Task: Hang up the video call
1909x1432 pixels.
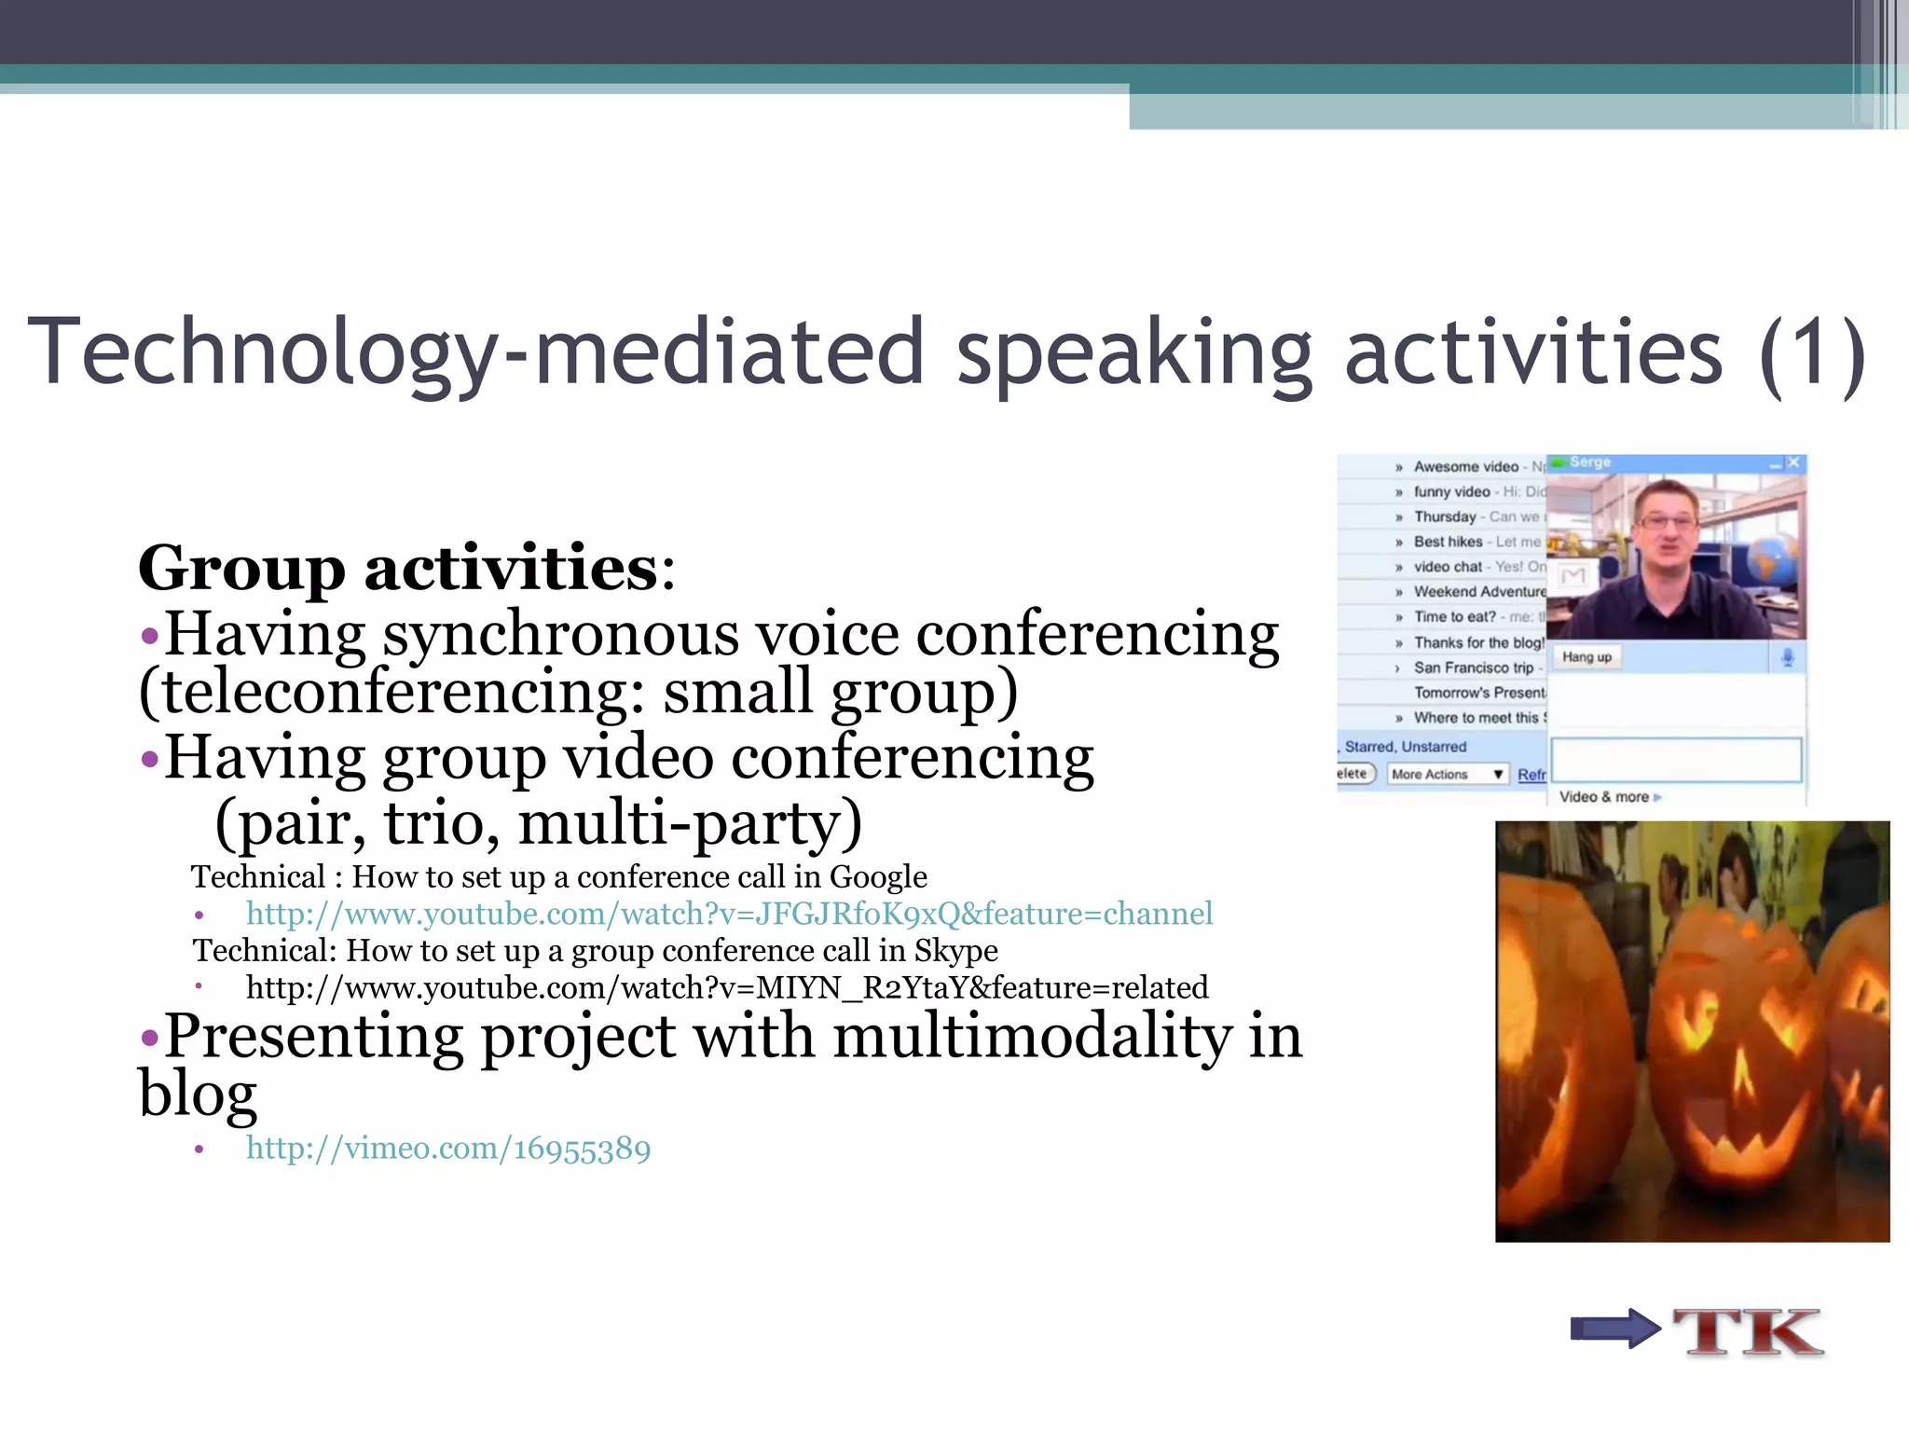Action: point(1586,657)
